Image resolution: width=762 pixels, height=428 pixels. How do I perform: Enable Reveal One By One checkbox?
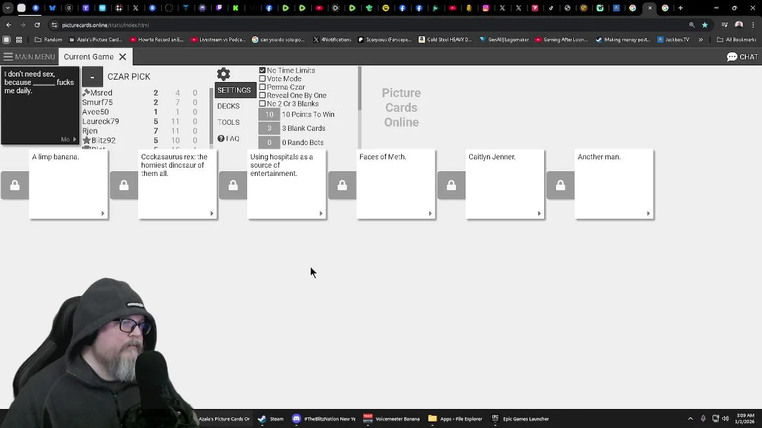[x=262, y=95]
